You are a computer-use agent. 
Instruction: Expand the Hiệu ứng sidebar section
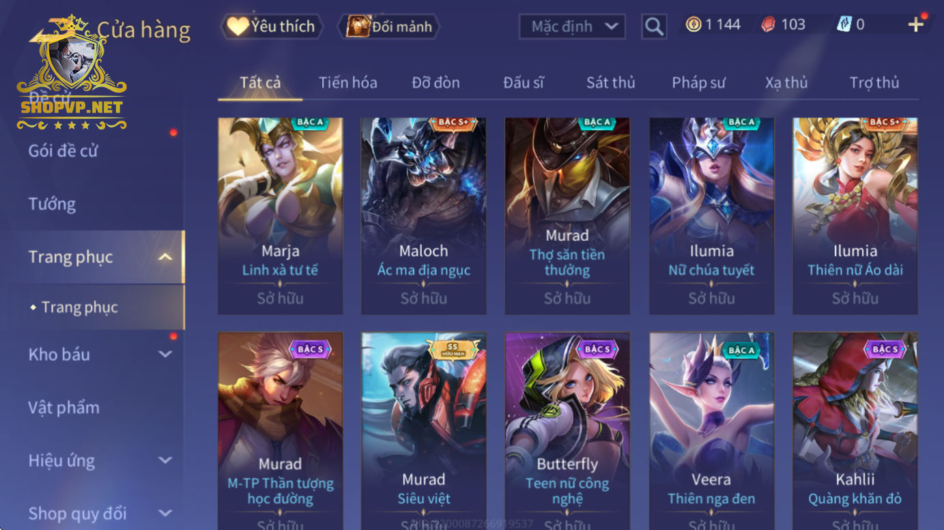(x=165, y=460)
